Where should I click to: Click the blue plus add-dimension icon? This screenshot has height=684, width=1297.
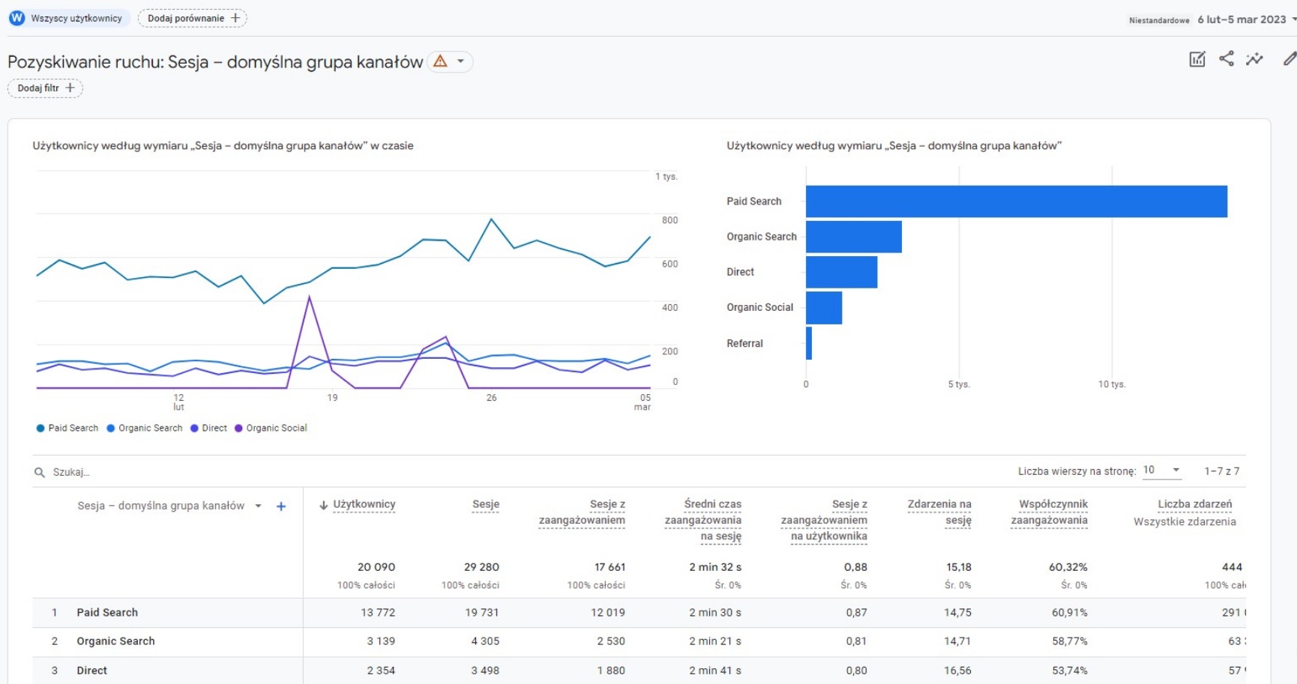[x=281, y=506]
